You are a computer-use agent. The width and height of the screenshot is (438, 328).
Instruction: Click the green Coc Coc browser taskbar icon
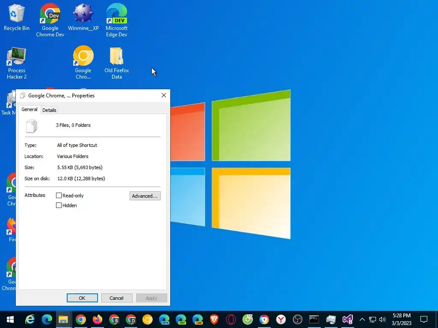[x=248, y=319]
